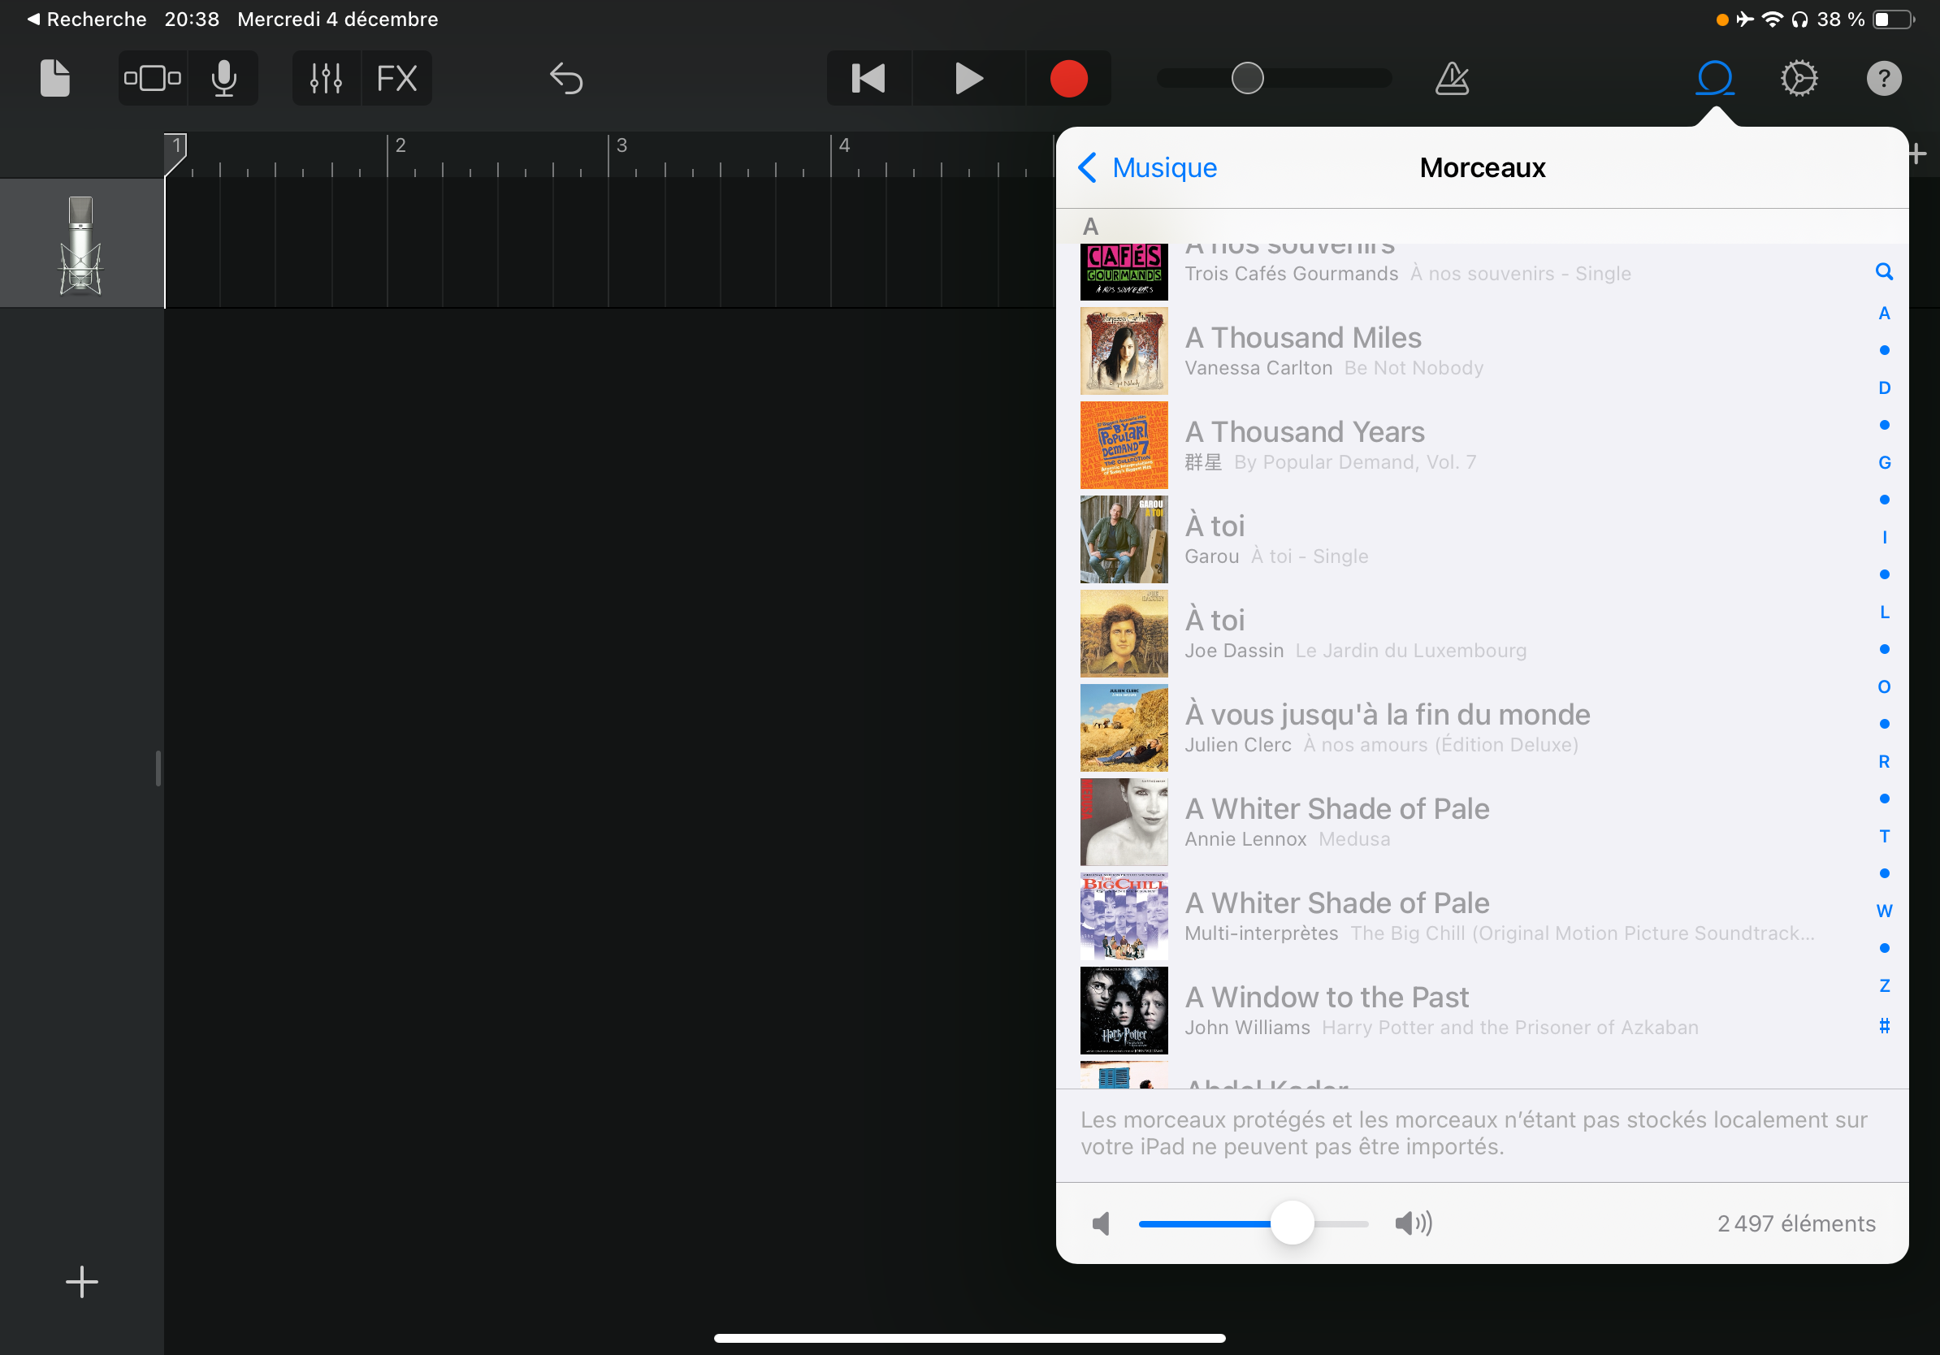Select A Whiter Shade of Pale Multi-interprètes
The image size is (1940, 1355).
pos(1469,916)
